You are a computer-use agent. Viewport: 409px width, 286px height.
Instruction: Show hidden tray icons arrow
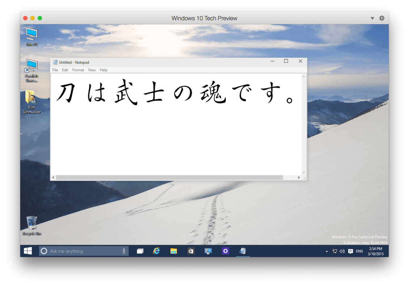point(327,251)
